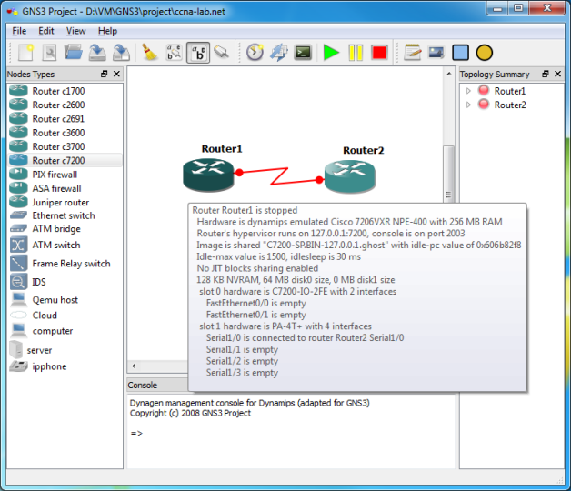
Task: Select Juniper router node type
Action: click(x=65, y=202)
